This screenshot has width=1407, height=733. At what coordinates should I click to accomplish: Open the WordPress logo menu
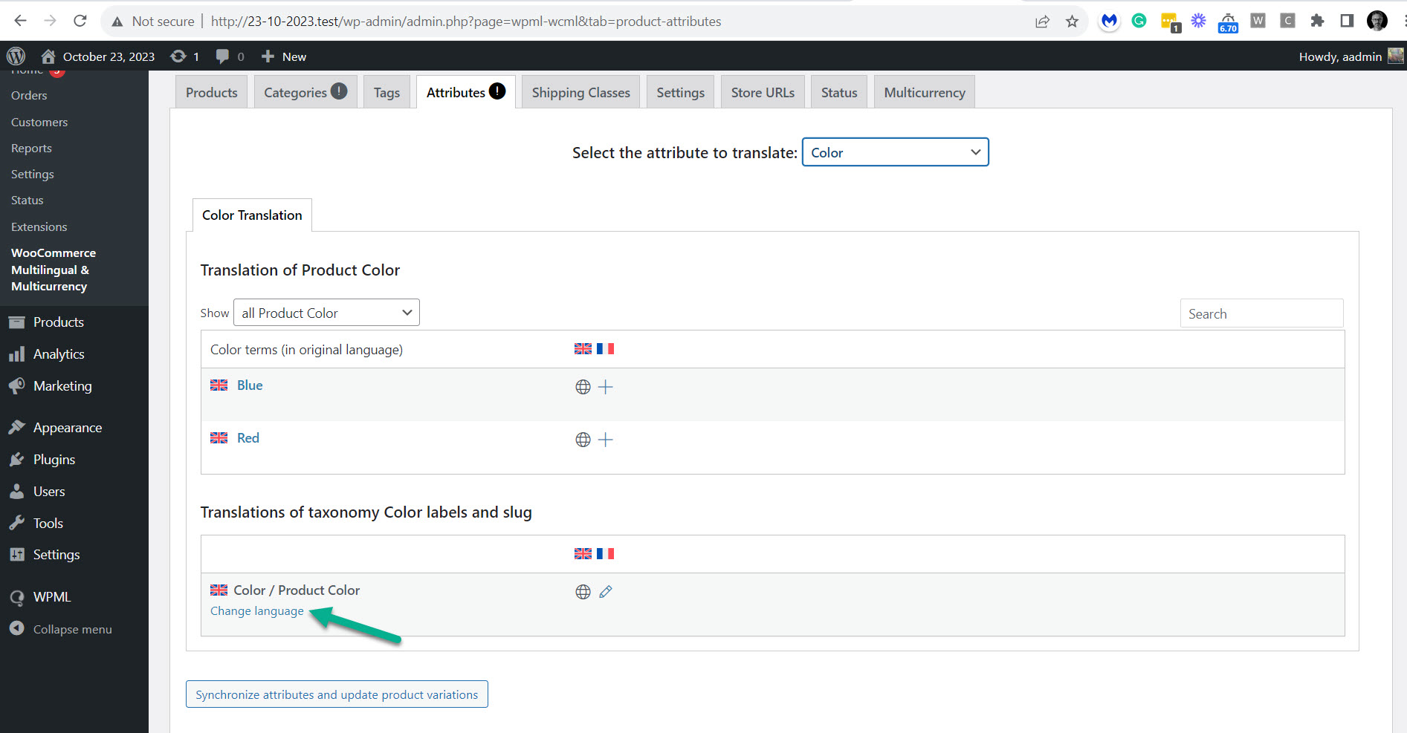16,56
